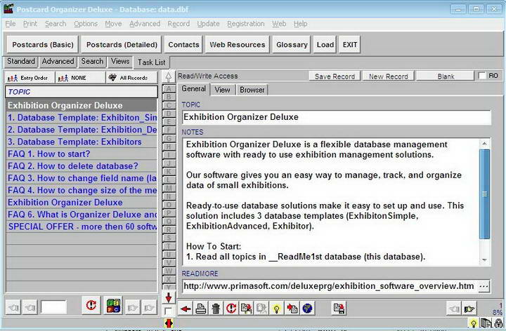Screen dimensions: 506x331
Task: Click the copy record icon left of the binoculars
Action: click(x=246, y=309)
